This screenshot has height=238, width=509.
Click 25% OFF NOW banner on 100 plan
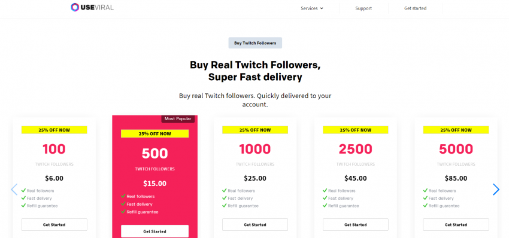54,130
